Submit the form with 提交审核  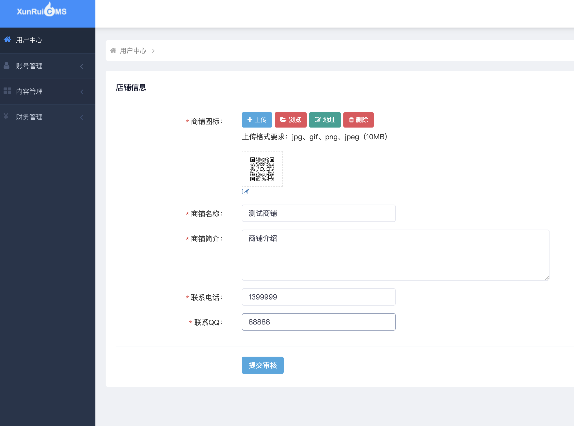coord(262,365)
